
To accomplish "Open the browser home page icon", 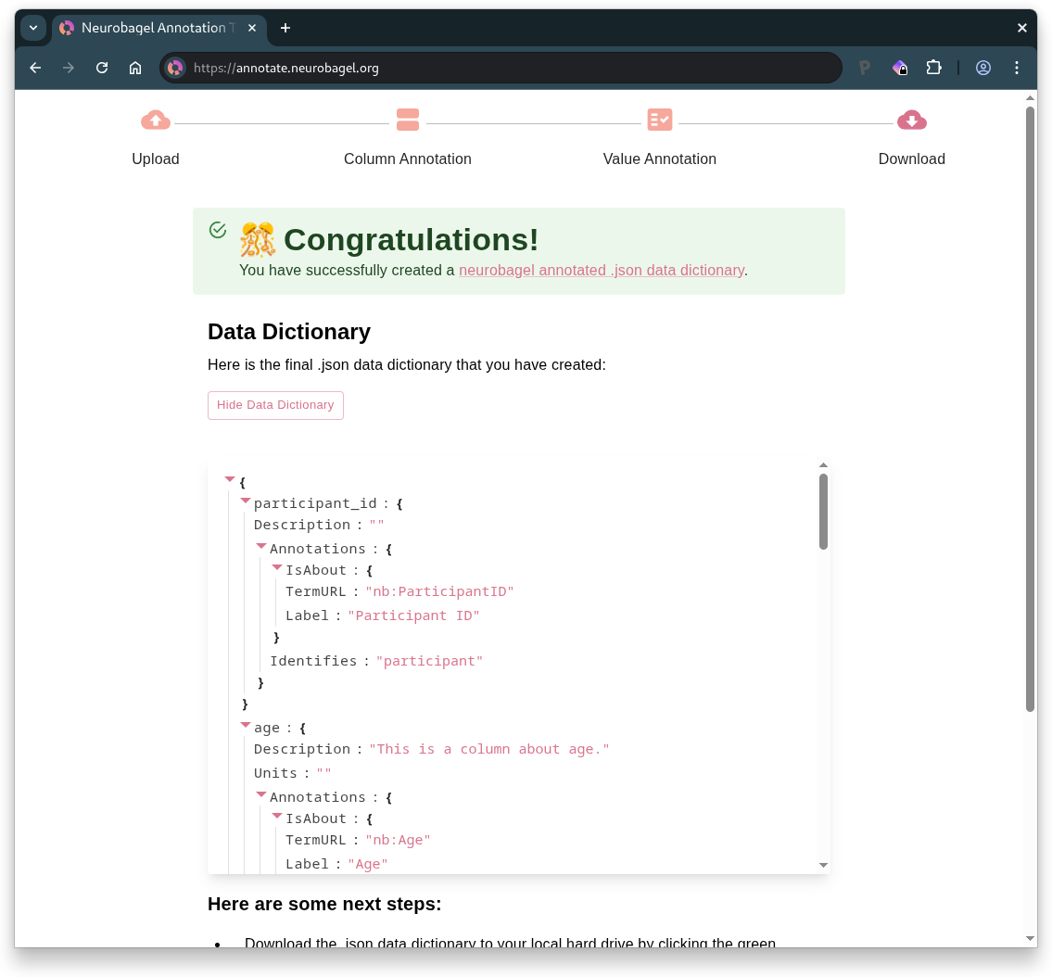I will (x=135, y=68).
